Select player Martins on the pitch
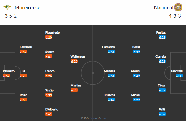 (76, 85)
